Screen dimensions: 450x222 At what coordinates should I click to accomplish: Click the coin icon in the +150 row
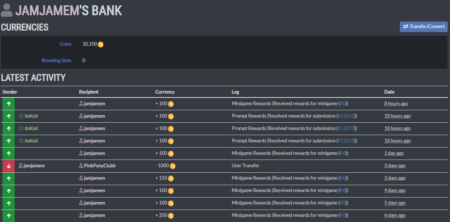point(170,179)
